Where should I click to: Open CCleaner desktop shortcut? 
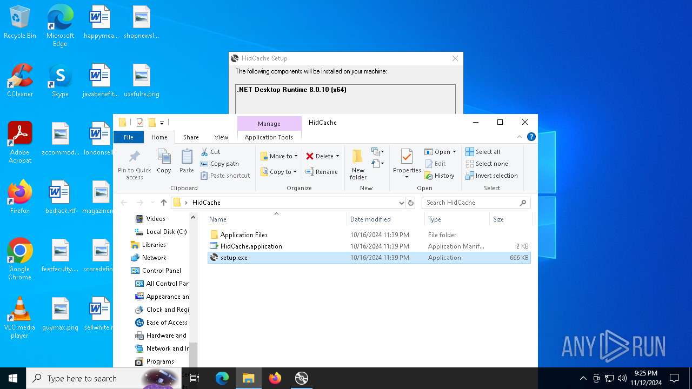tap(20, 81)
